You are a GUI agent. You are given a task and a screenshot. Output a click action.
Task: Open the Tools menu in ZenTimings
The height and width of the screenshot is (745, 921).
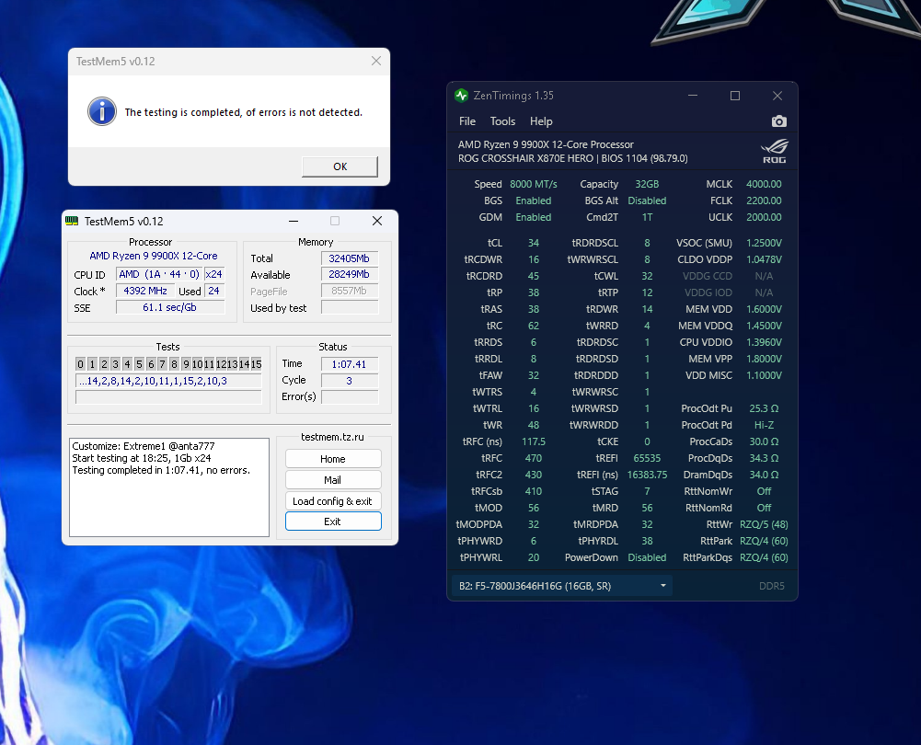pos(502,121)
